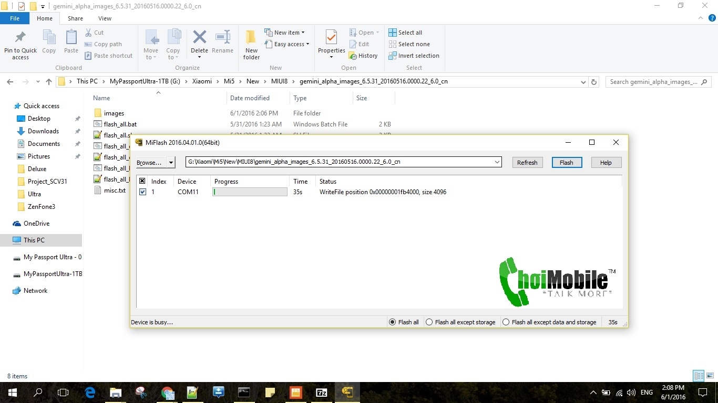This screenshot has height=403, width=718.
Task: Click Cut in the Clipboard group
Action: (x=94, y=33)
